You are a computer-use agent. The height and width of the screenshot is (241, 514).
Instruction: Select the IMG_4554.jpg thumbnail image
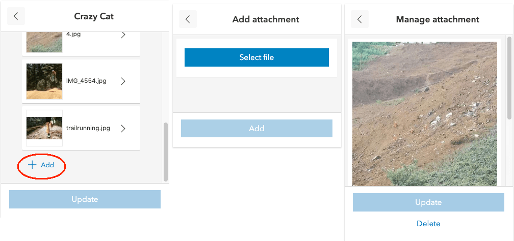[44, 81]
